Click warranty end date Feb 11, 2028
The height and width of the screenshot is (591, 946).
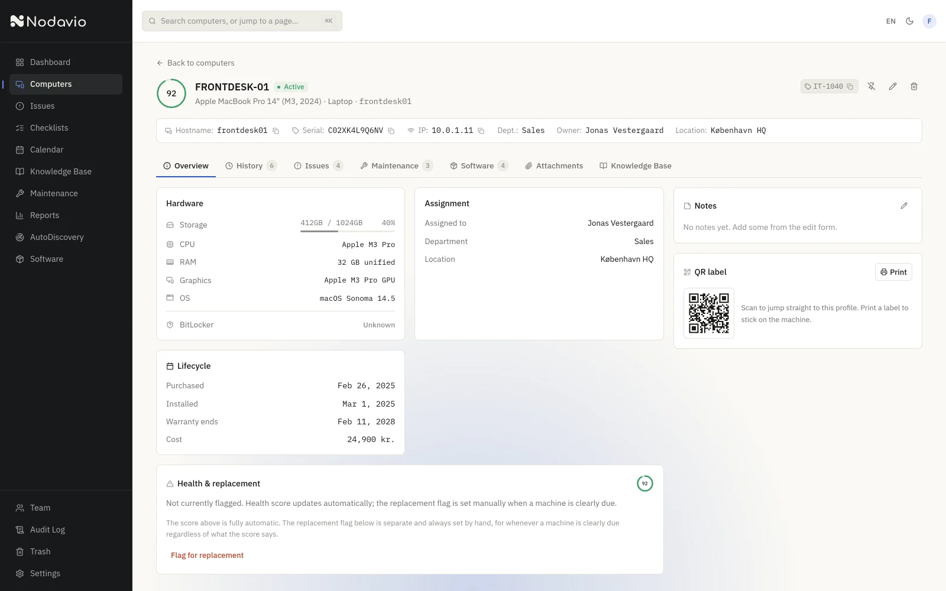click(366, 422)
